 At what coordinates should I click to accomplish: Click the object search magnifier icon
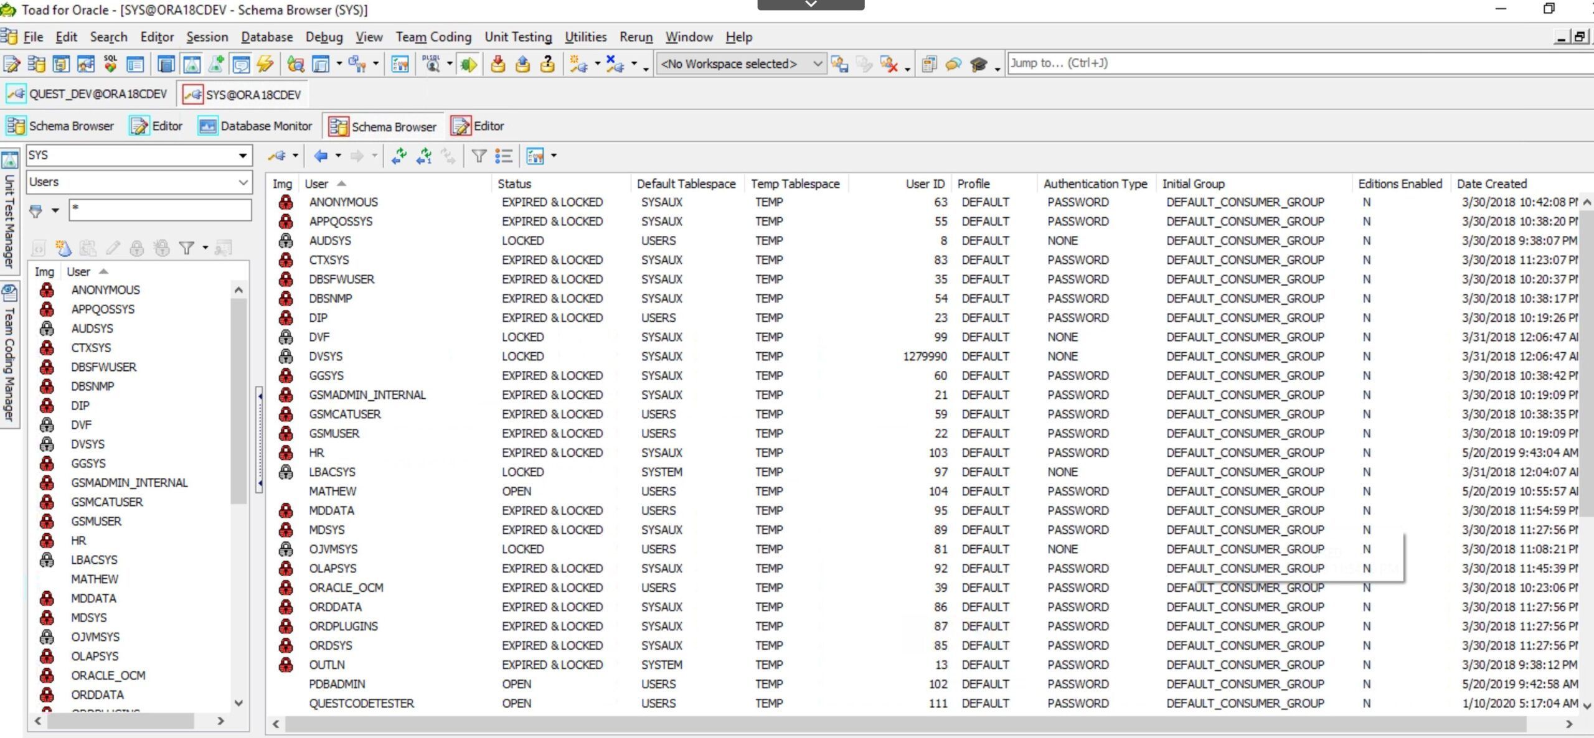point(295,64)
